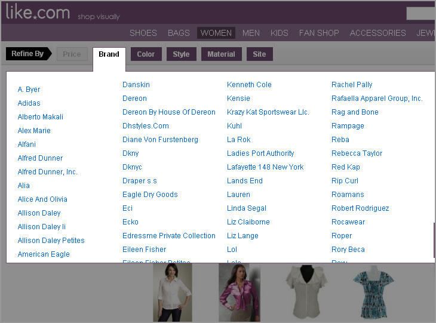Viewport: 436px width, 323px height.
Task: Click the Brand refine tab
Action: click(x=109, y=54)
